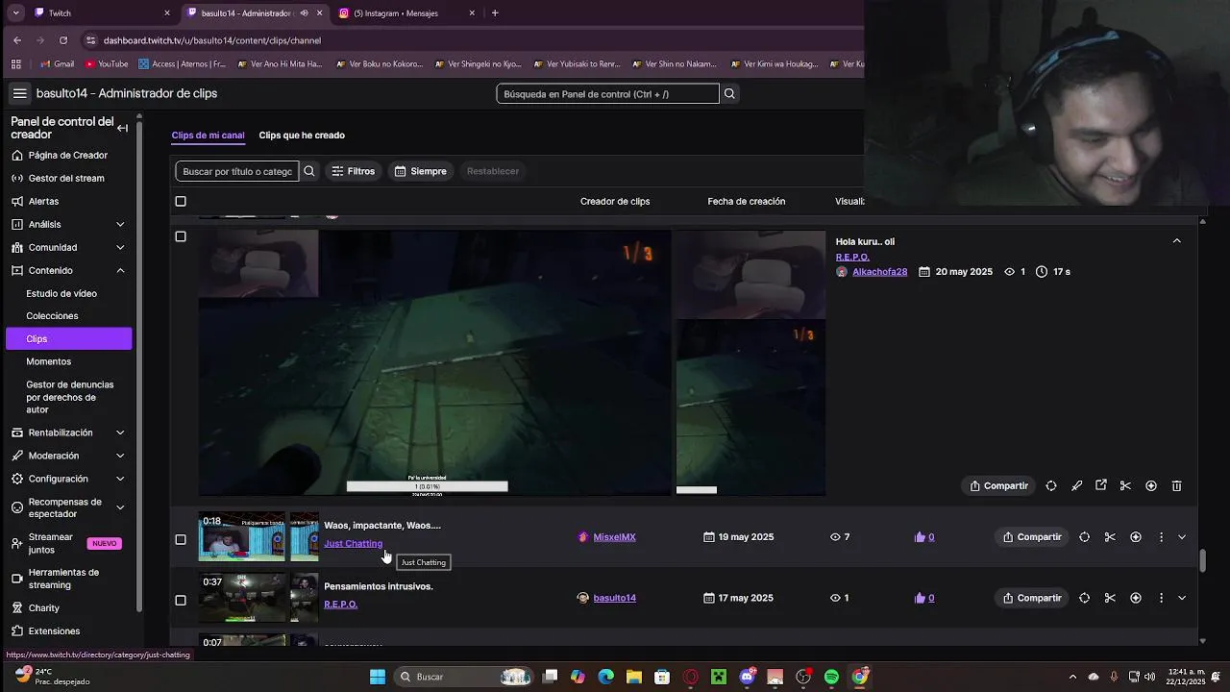The image size is (1230, 692).
Task: Click Compartir on the expanded clip
Action: click(999, 485)
